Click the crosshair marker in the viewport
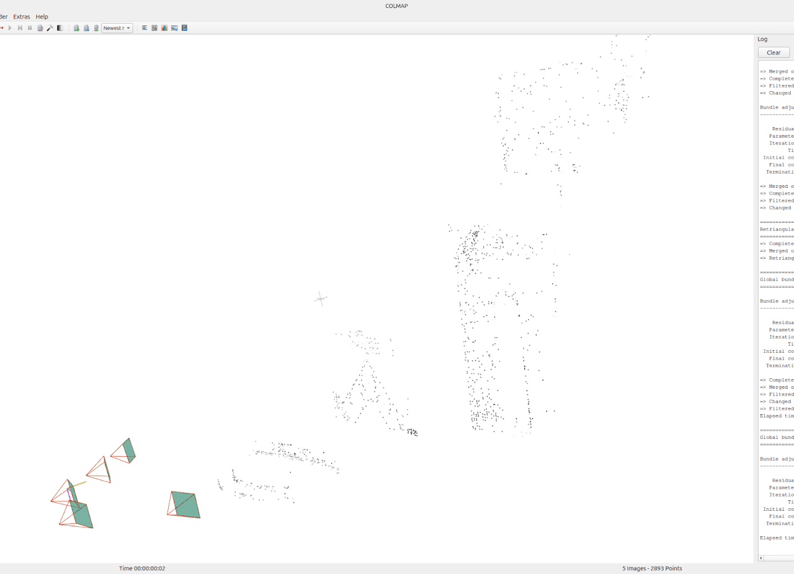Screen dimensions: 794x574 [x=320, y=299]
